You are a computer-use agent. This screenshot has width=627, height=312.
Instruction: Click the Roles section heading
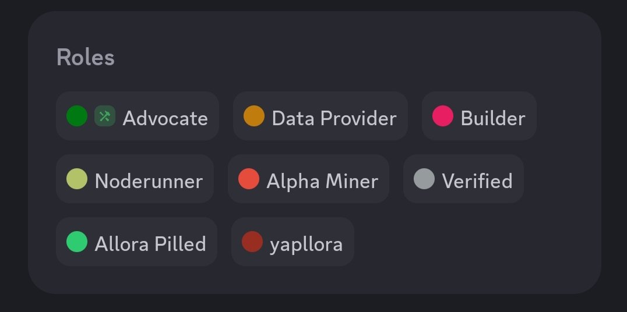[x=86, y=57]
